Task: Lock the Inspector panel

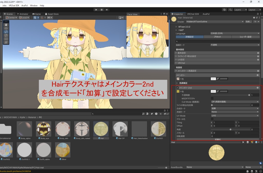Action: tap(258, 14)
